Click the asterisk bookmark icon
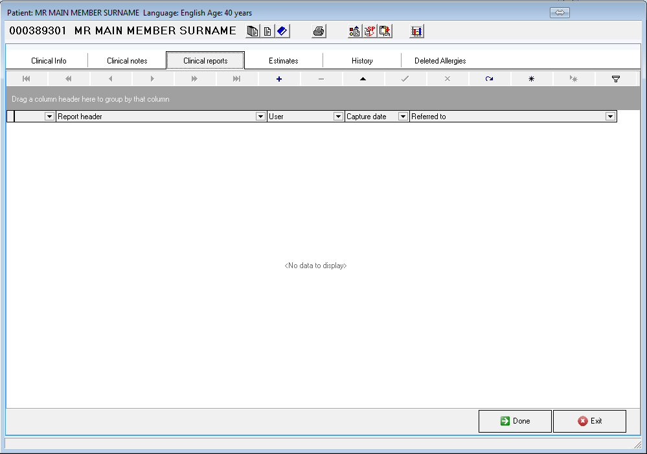Viewport: 647px width, 454px height. 531,79
